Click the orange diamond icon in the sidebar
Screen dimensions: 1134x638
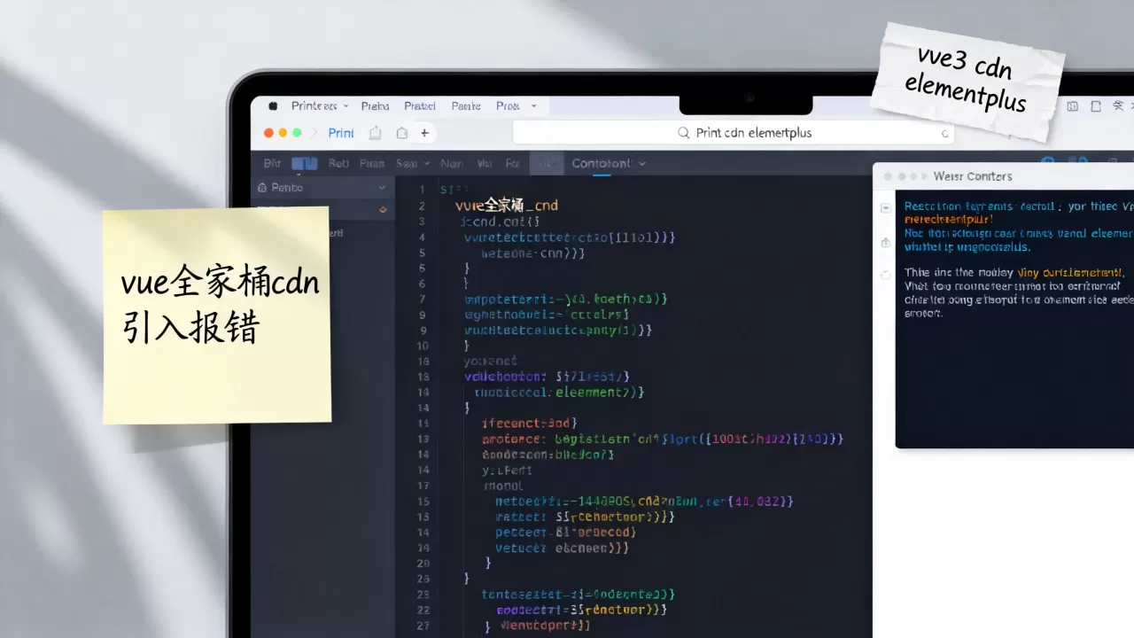pos(383,210)
